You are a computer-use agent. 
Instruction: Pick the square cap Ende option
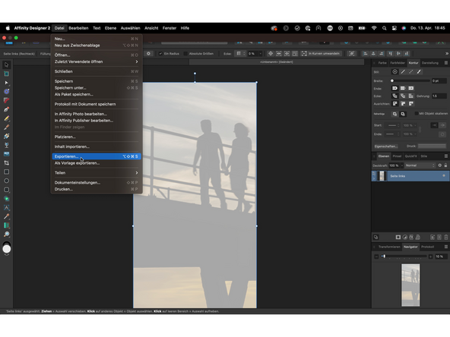click(411, 88)
